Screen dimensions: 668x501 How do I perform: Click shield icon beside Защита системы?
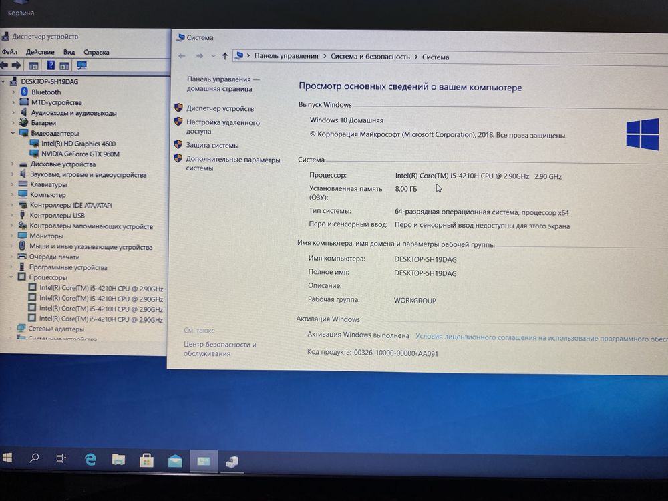pos(178,144)
